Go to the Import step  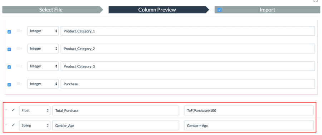coord(267,10)
